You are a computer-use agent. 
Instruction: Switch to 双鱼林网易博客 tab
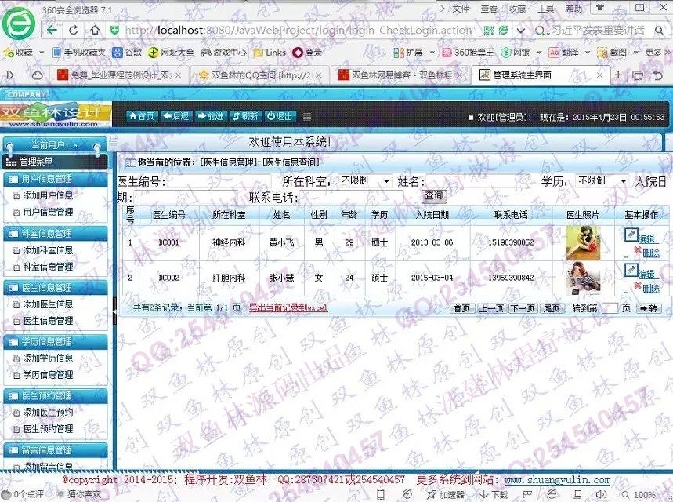[400, 75]
